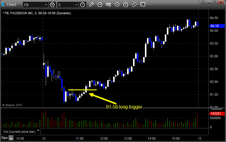
Task: Click the 94.00 price axis label
Action: [214, 31]
